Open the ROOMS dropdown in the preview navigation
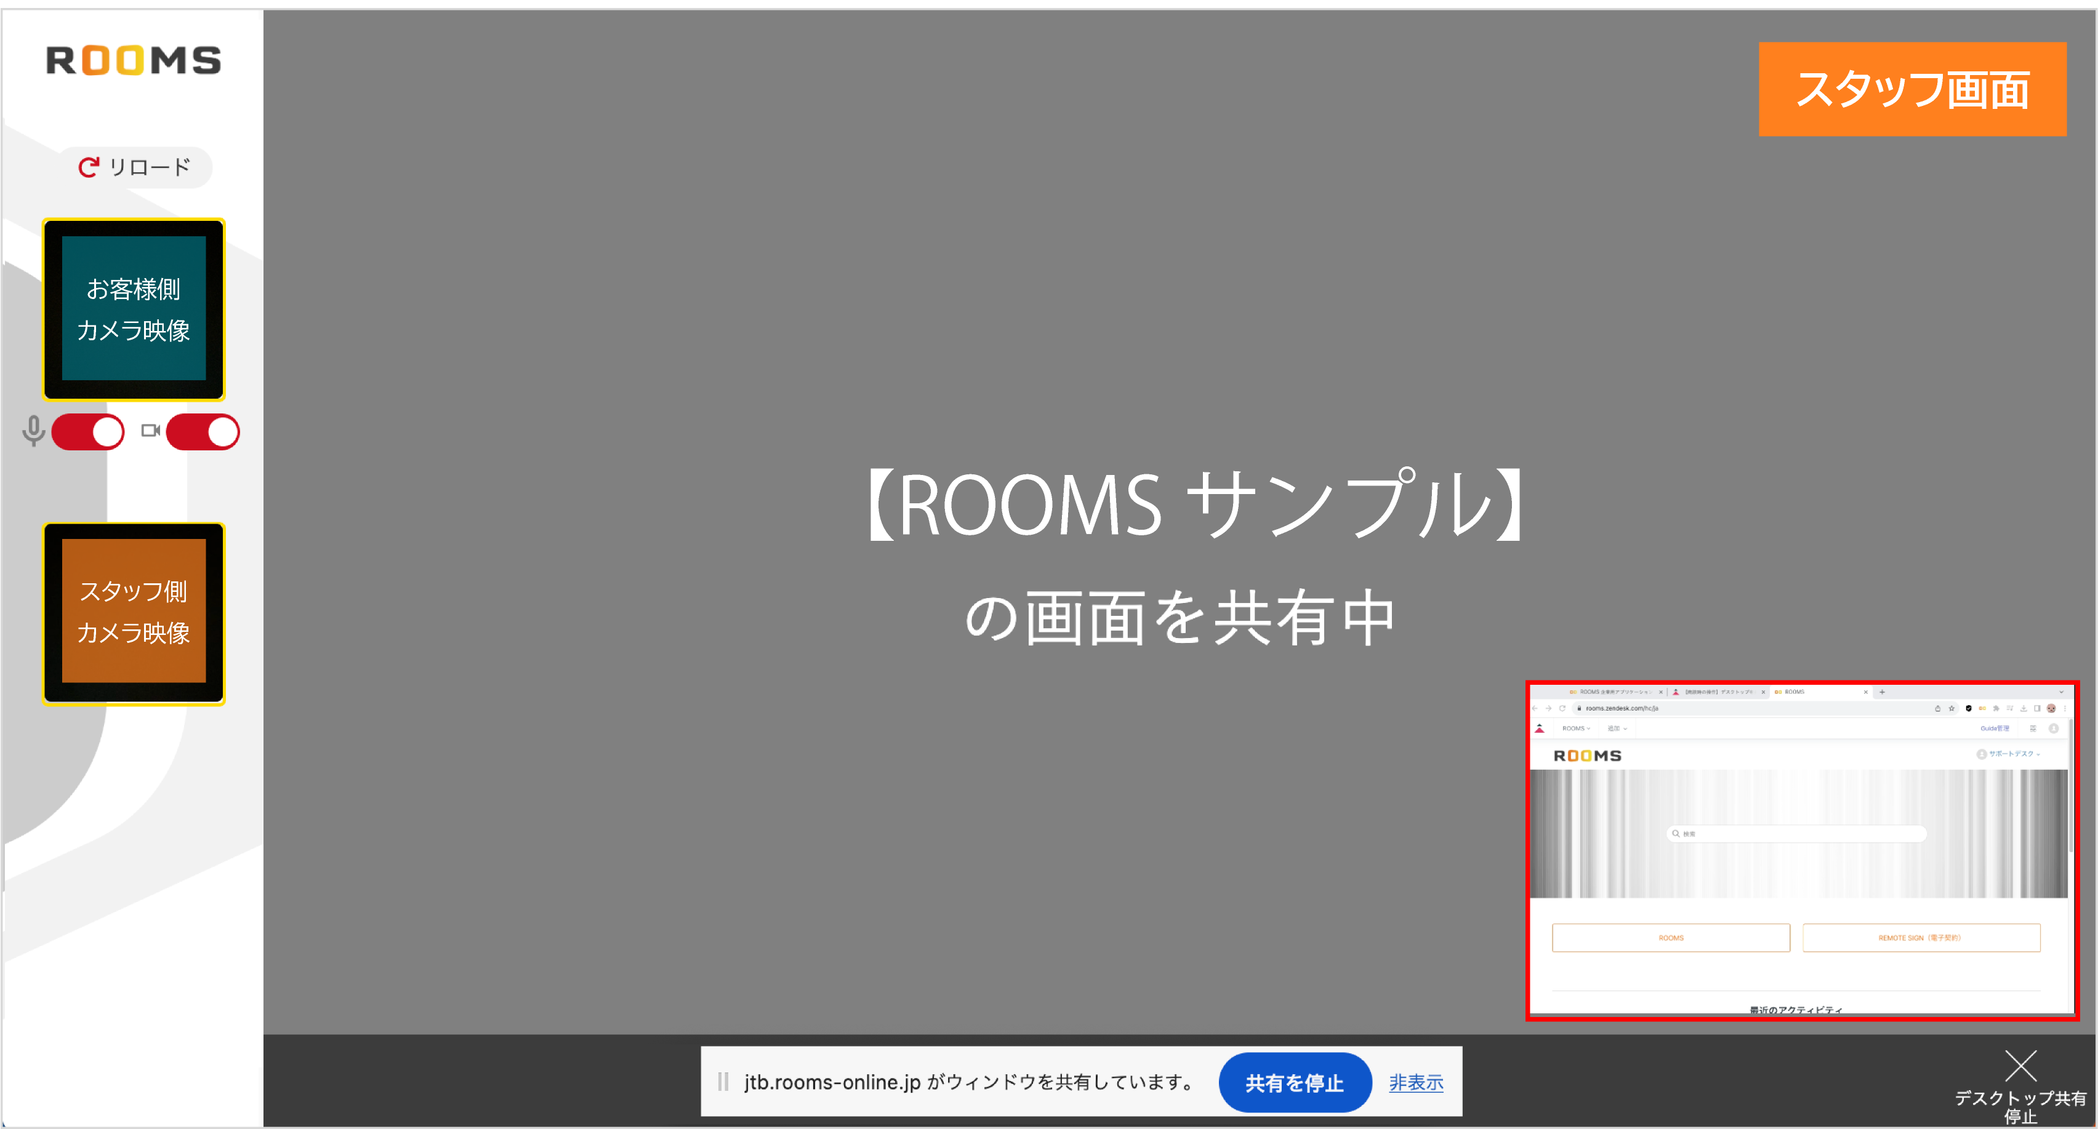The width and height of the screenshot is (2098, 1129). coord(1577,728)
